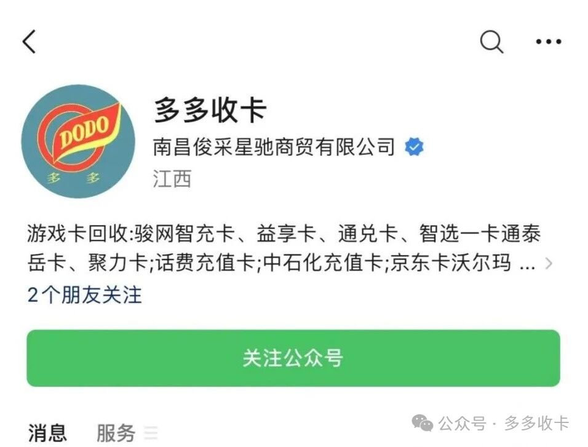Tap the round DODO account avatar

pos(78,141)
